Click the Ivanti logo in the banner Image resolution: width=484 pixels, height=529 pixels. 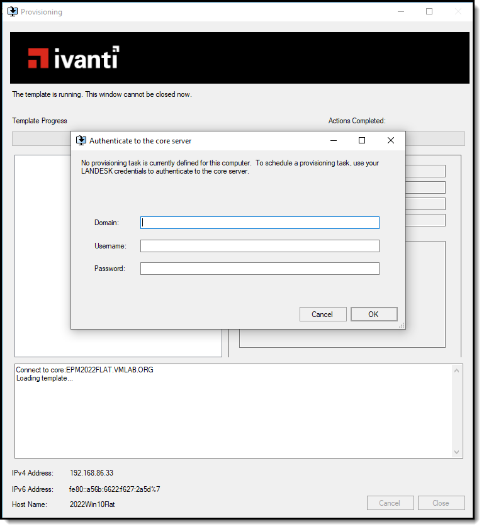click(73, 58)
